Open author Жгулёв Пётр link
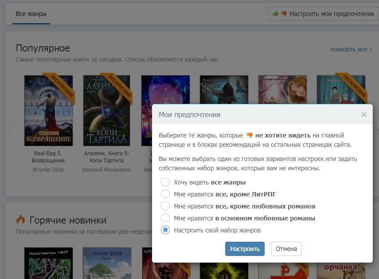The height and width of the screenshot is (279, 379). point(49,169)
